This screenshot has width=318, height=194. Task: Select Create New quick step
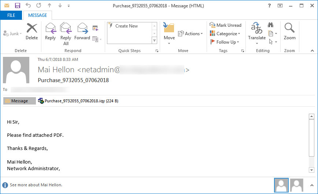coord(126,26)
